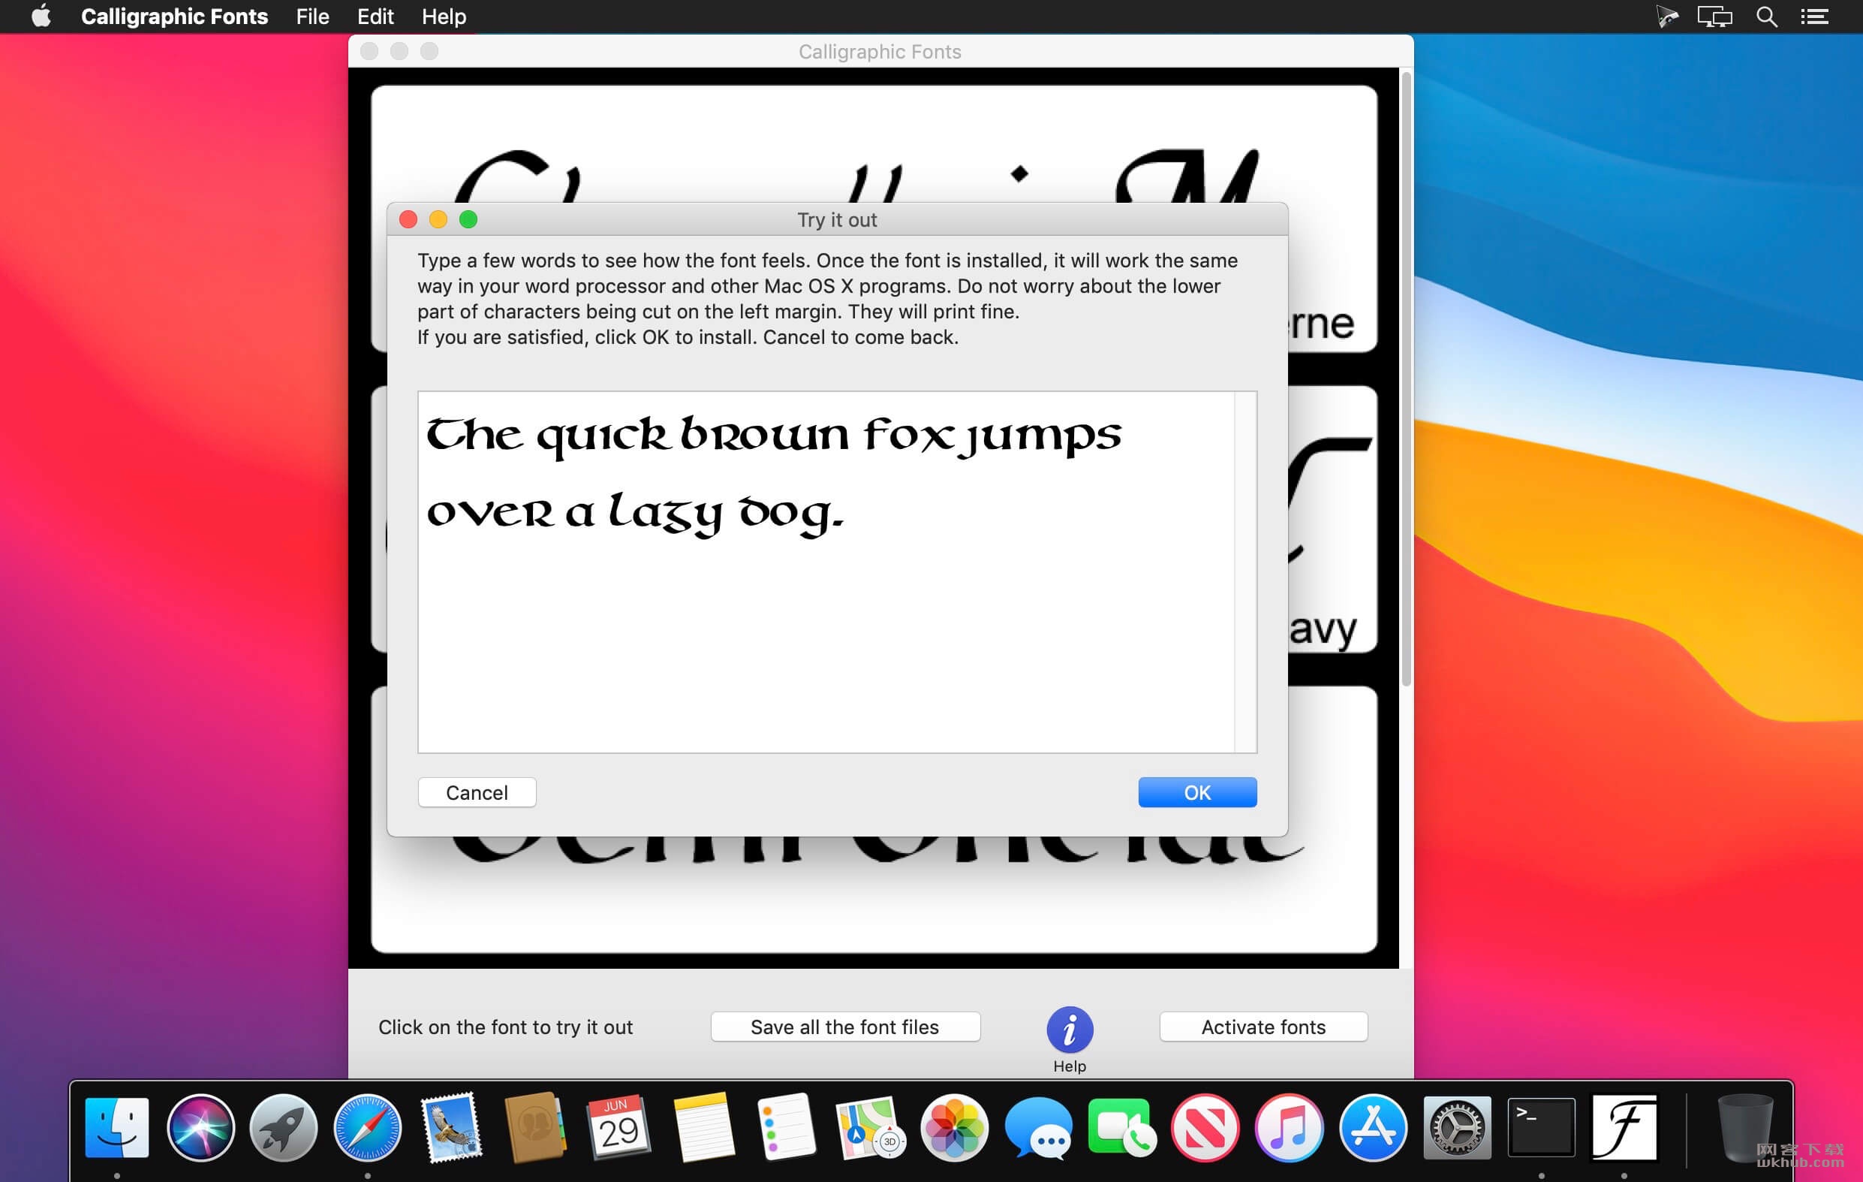Open Notes yellow pad icon in dock

pyautogui.click(x=703, y=1127)
